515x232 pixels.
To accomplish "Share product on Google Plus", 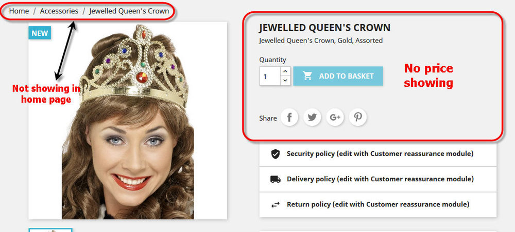I will (335, 117).
